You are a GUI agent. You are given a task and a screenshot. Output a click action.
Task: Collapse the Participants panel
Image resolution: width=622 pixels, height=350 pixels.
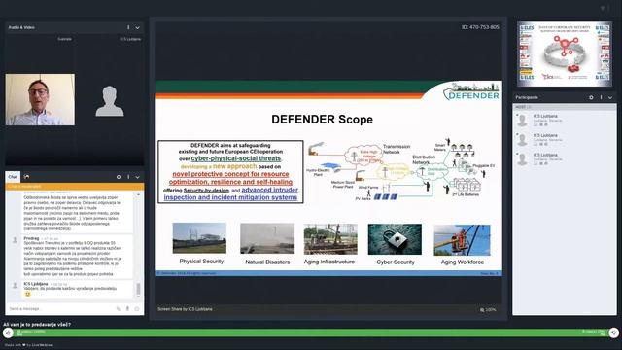[x=610, y=97]
